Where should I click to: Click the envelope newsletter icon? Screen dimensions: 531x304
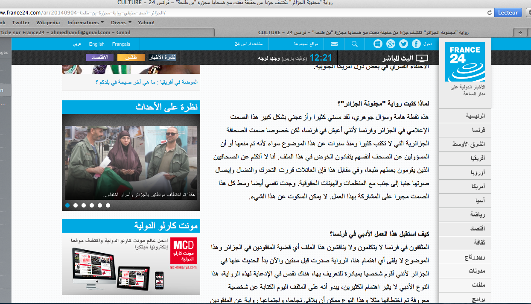(334, 44)
